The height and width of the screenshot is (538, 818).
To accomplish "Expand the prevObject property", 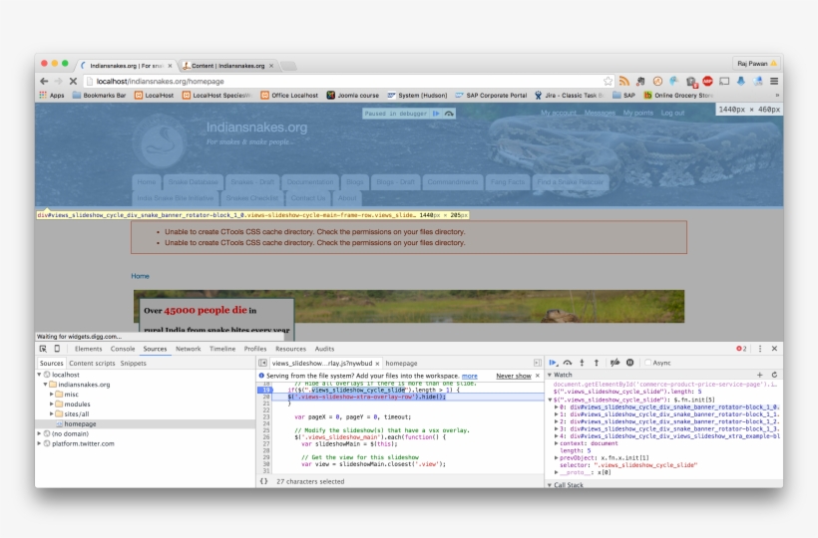I will (557, 457).
